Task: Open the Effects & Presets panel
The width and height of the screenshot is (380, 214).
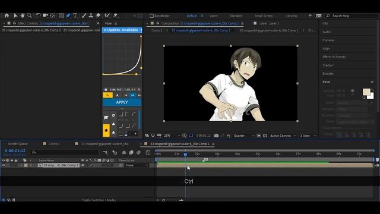Action: (x=334, y=57)
